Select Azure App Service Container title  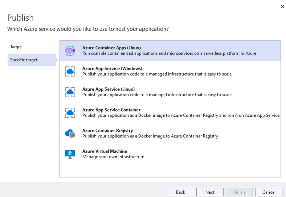111,110
